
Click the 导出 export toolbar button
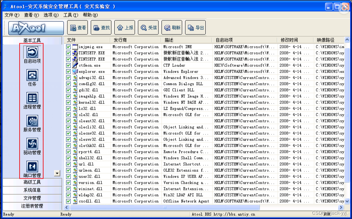pyautogui.click(x=195, y=28)
